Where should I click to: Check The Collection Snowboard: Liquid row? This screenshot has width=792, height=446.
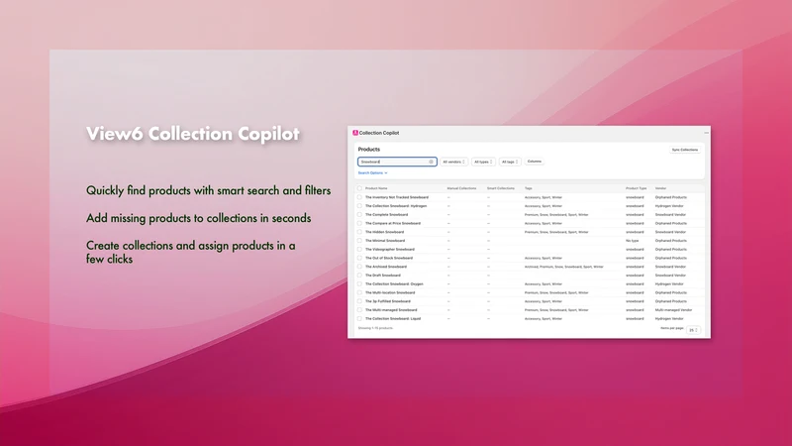[x=359, y=318]
